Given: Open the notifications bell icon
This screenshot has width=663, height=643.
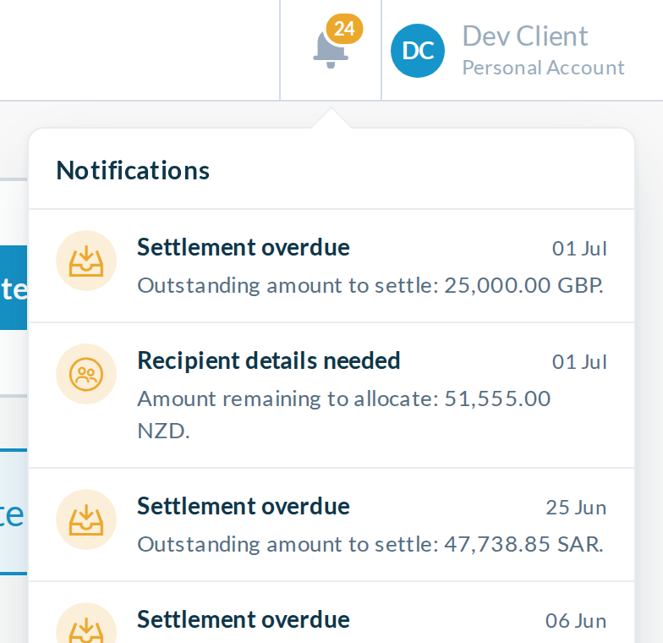Looking at the screenshot, I should 331,50.
